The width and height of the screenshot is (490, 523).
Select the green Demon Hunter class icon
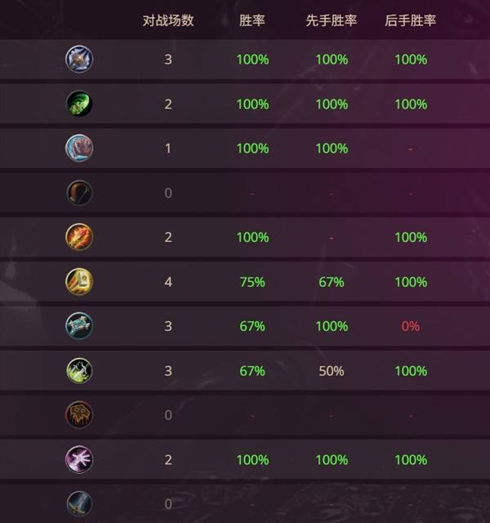[79, 104]
